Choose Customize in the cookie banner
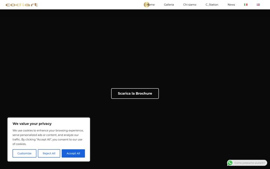Viewport: 270px width, 169px height. (24, 153)
